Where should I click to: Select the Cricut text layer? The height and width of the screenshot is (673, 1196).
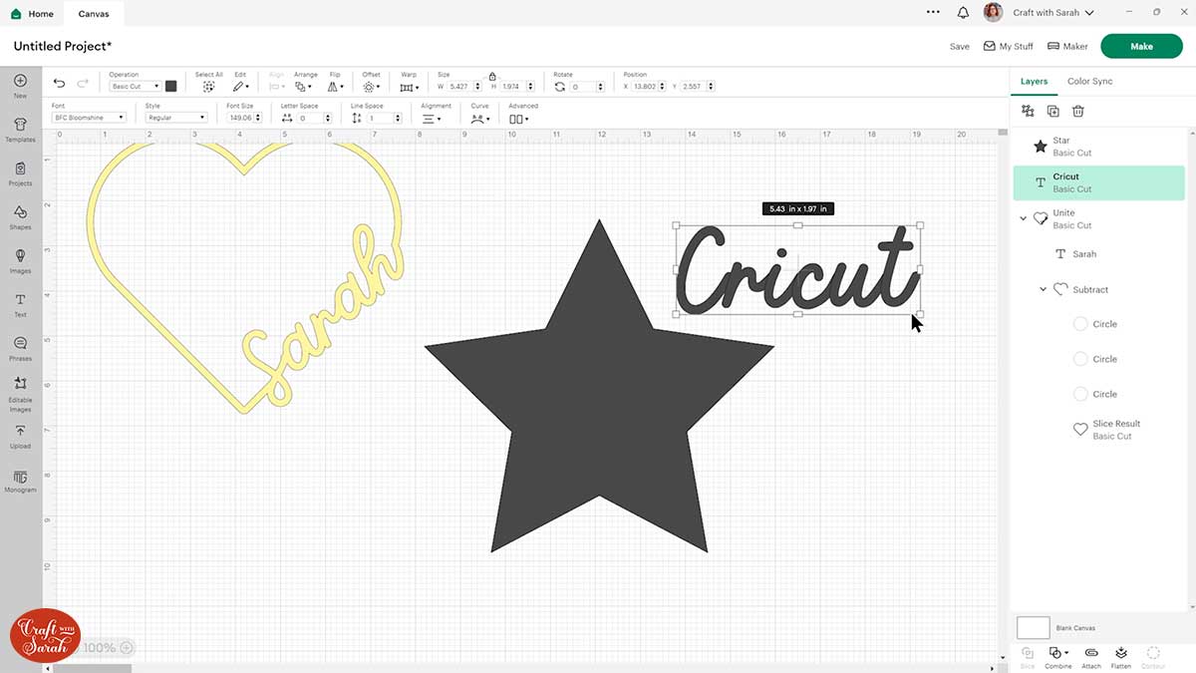[1099, 182]
